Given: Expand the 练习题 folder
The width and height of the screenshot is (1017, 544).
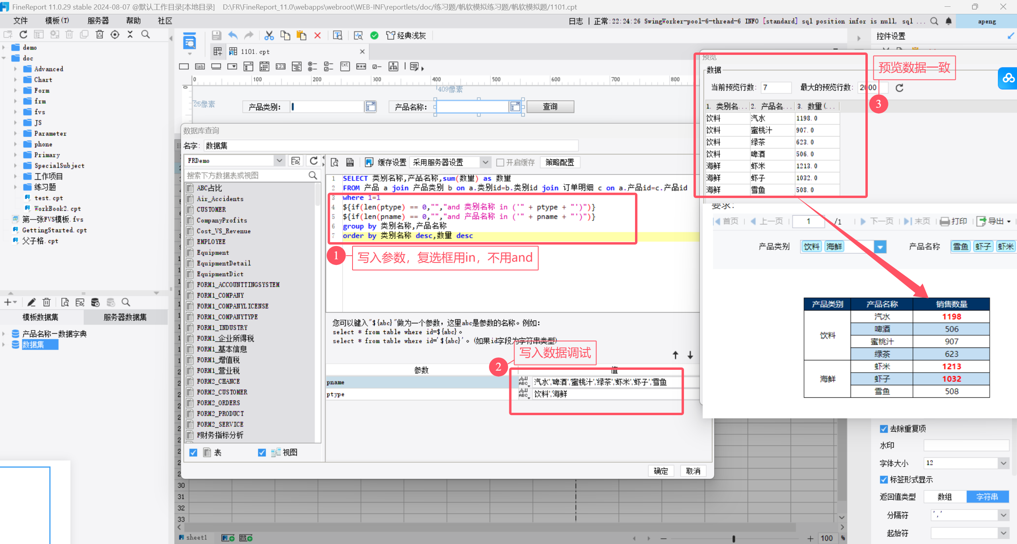Looking at the screenshot, I should pyautogui.click(x=16, y=187).
